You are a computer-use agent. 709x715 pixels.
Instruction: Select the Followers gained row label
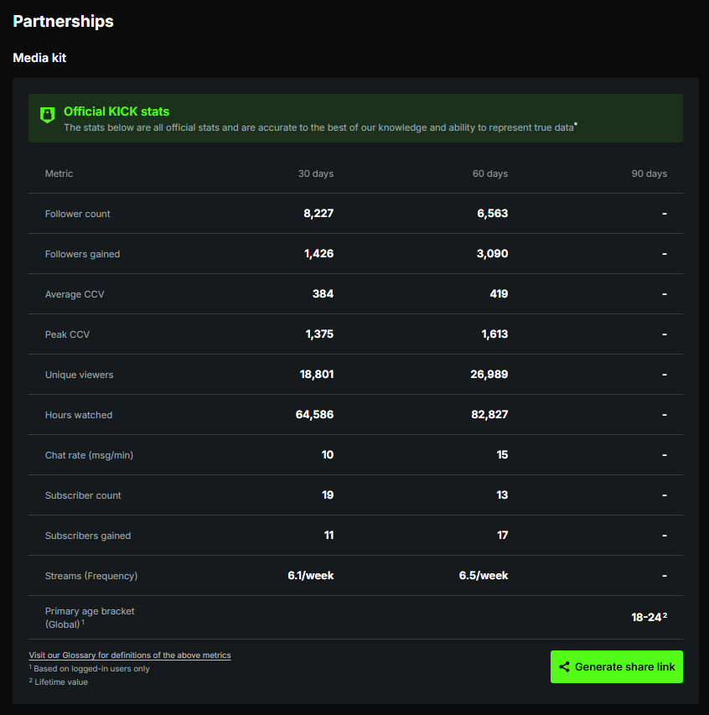[82, 254]
